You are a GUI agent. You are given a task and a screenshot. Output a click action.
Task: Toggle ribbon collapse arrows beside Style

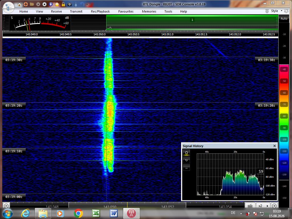tap(267, 11)
